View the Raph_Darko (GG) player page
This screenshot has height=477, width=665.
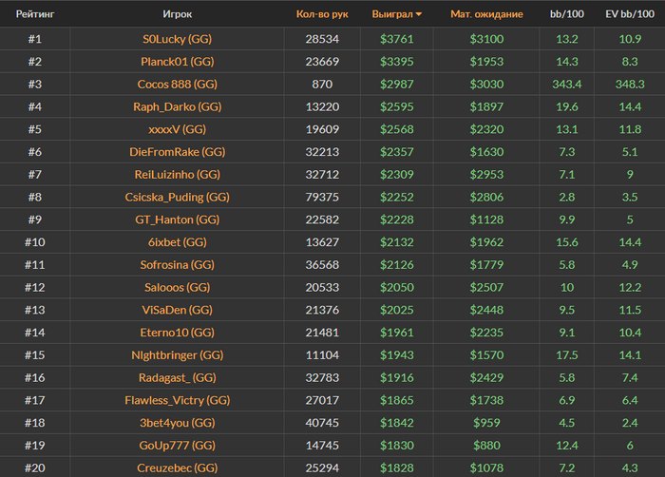point(177,106)
